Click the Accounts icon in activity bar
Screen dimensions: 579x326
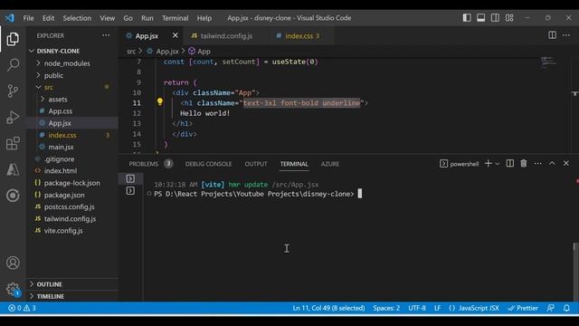pyautogui.click(x=13, y=263)
